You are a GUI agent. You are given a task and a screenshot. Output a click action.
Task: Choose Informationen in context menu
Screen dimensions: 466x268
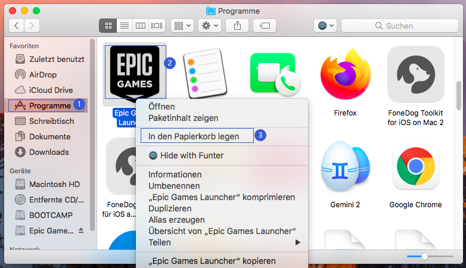click(x=175, y=174)
